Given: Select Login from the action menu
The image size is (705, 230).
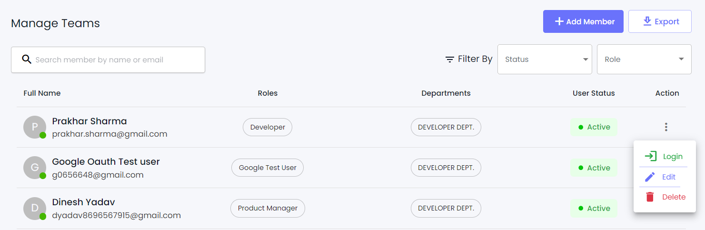Looking at the screenshot, I should (672, 157).
